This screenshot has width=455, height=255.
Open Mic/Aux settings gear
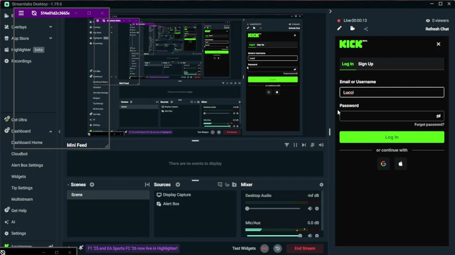click(317, 236)
